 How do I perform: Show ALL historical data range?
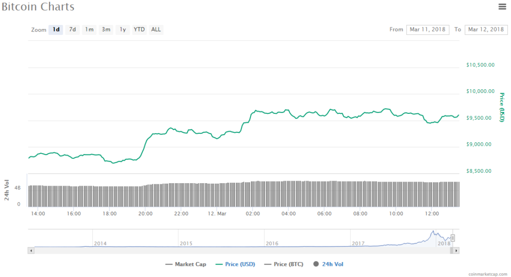(156, 29)
